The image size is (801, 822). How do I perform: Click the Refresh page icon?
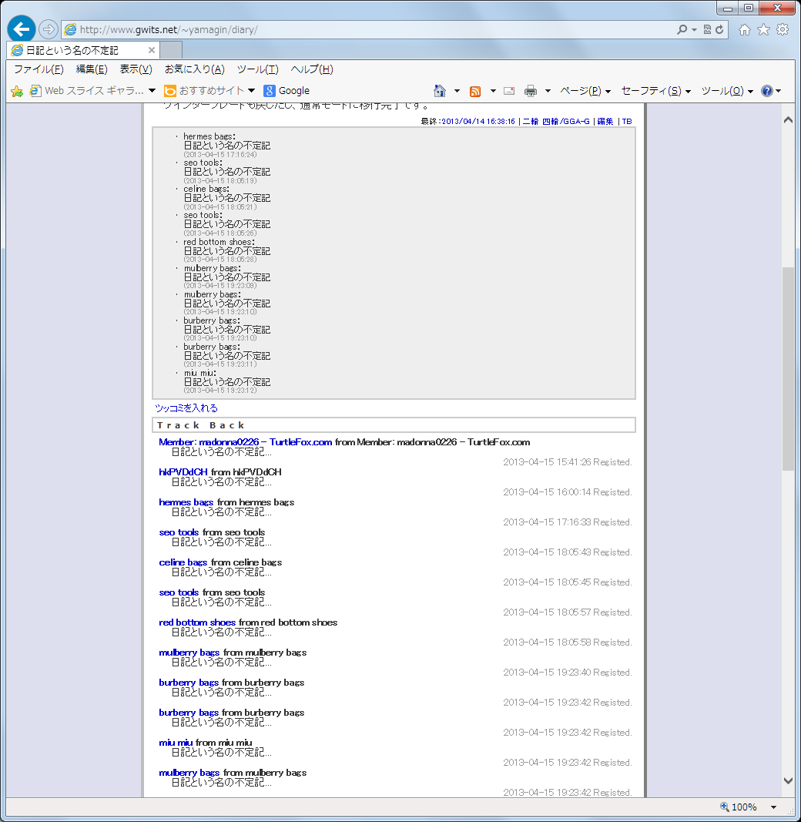click(x=719, y=29)
